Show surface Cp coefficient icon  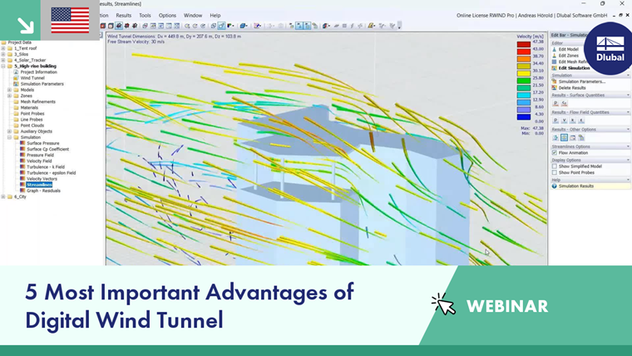564,103
